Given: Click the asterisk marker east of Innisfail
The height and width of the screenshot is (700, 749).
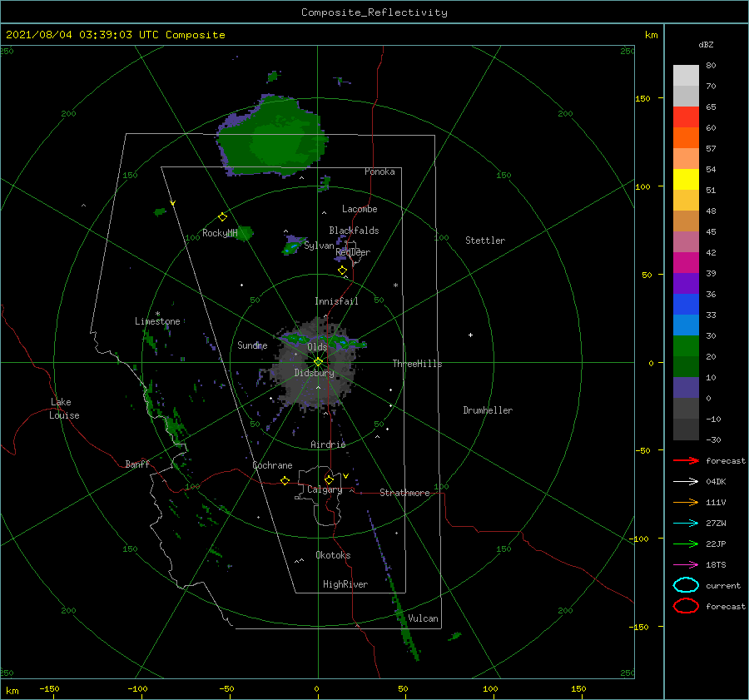Looking at the screenshot, I should point(395,285).
